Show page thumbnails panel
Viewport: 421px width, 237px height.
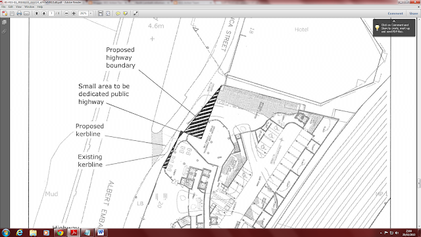click(x=5, y=22)
